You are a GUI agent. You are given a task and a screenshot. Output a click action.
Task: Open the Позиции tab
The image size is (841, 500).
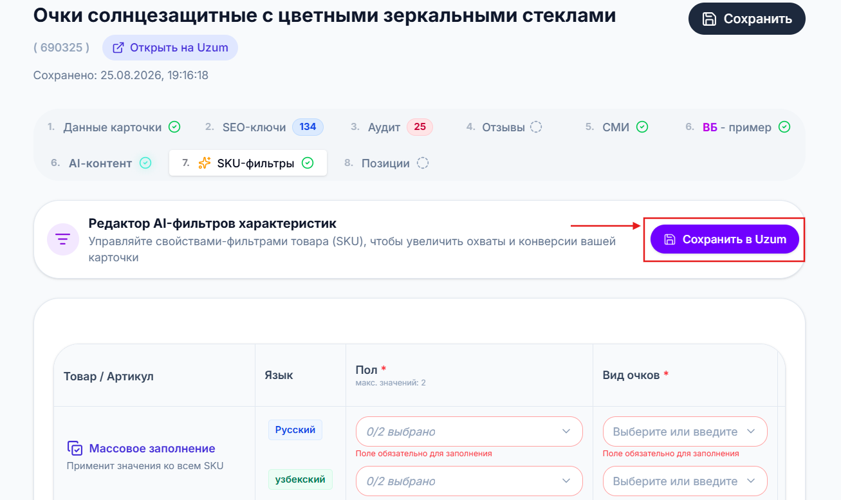coord(386,163)
